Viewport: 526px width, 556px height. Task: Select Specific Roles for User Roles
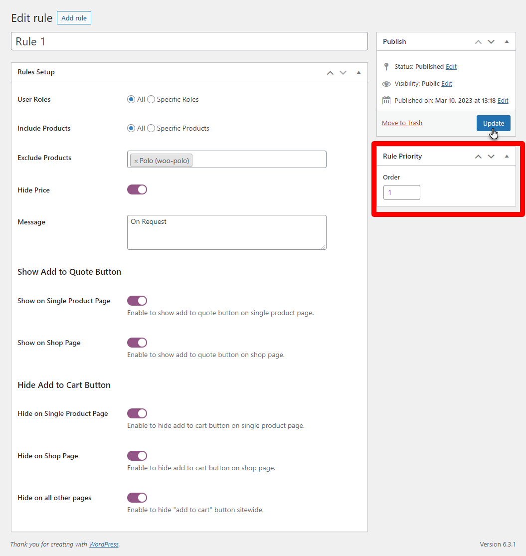click(151, 100)
